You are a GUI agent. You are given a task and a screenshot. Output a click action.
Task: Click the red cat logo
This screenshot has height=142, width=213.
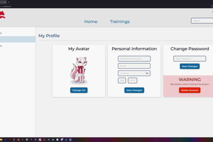(x=2, y=15)
